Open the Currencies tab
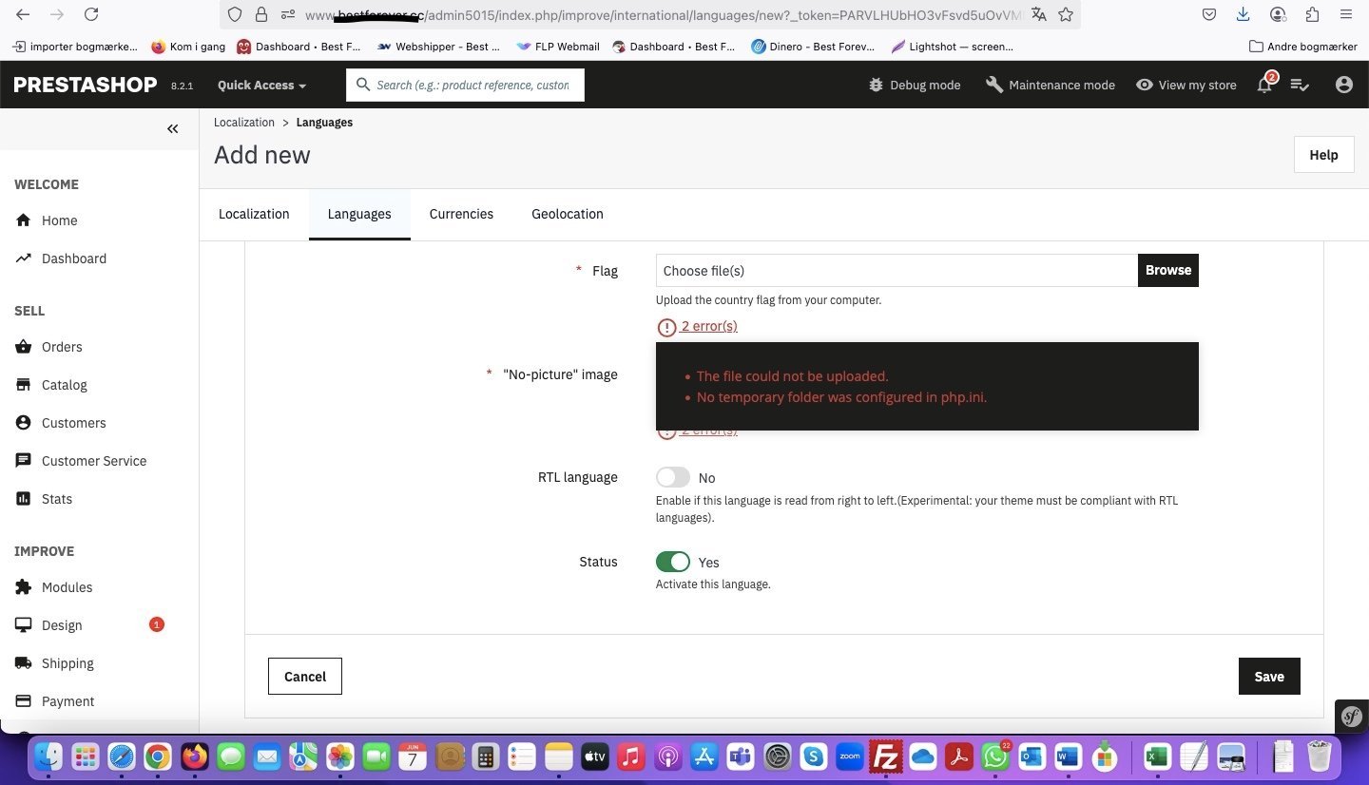 click(x=461, y=214)
